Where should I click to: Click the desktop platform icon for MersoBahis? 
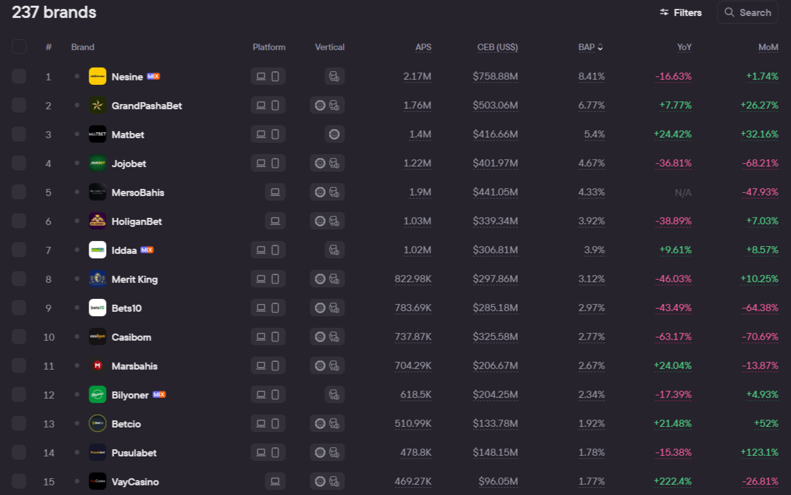275,192
